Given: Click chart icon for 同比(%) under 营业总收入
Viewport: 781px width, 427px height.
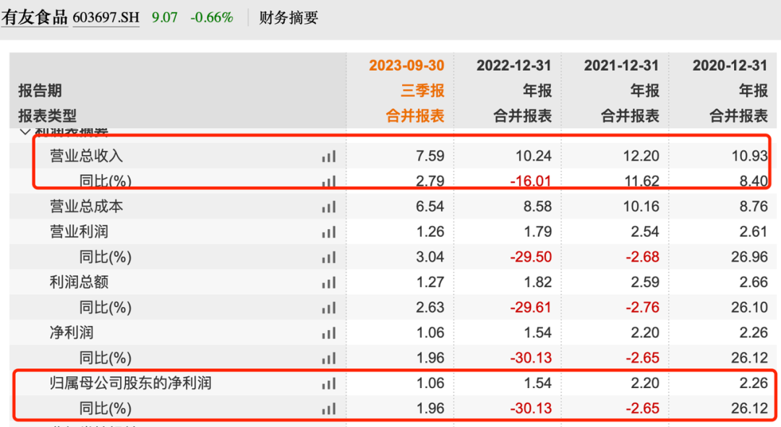Looking at the screenshot, I should point(329,181).
